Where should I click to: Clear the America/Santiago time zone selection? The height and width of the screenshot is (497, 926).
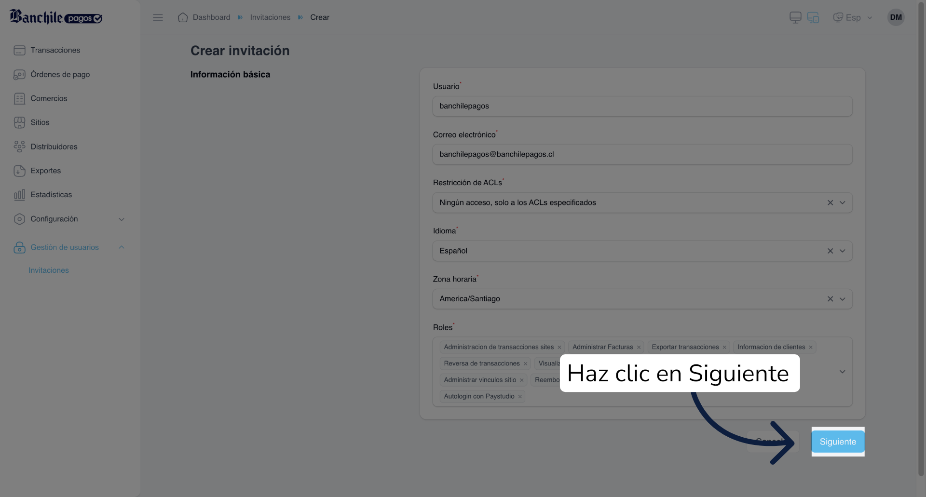(830, 299)
